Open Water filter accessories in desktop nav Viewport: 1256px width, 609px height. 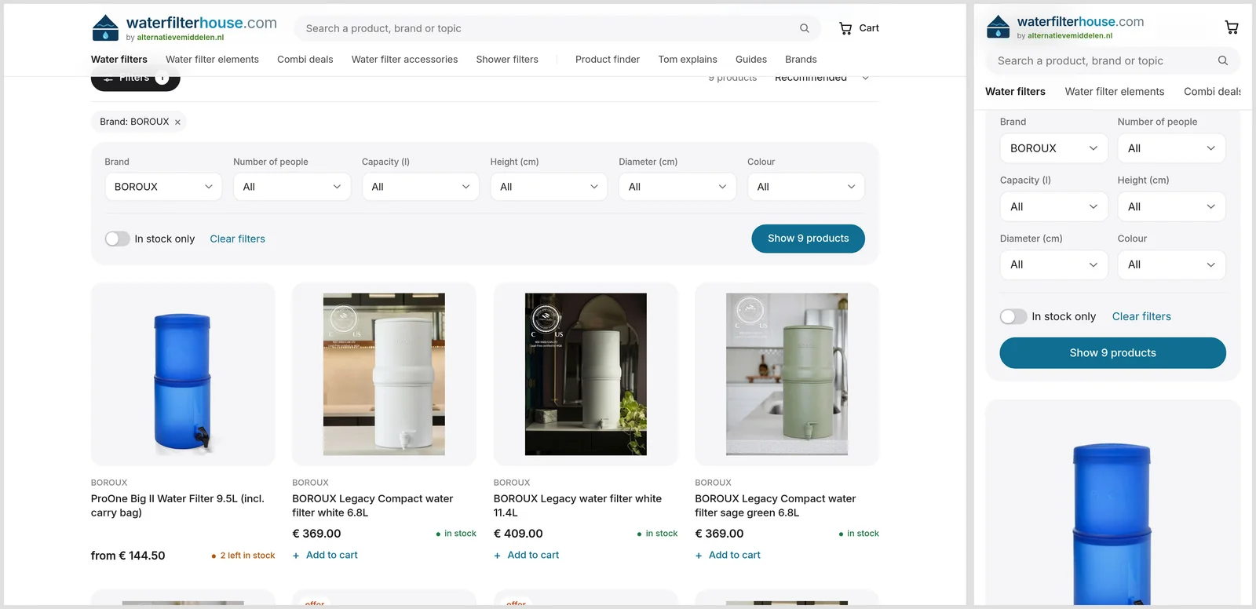404,60
